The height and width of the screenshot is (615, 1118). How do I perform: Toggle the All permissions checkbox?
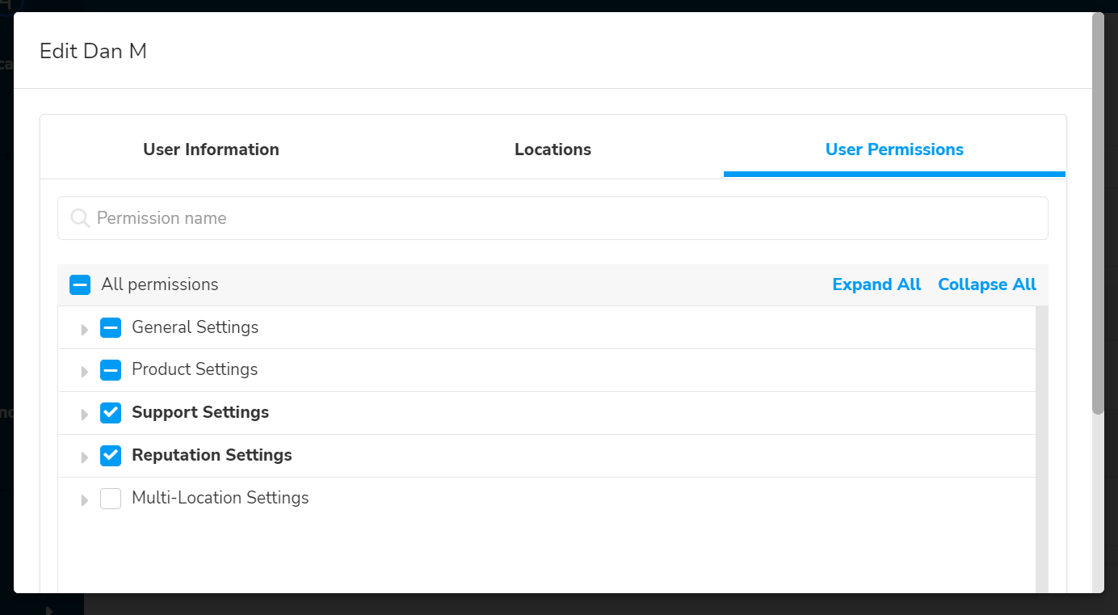tap(80, 284)
